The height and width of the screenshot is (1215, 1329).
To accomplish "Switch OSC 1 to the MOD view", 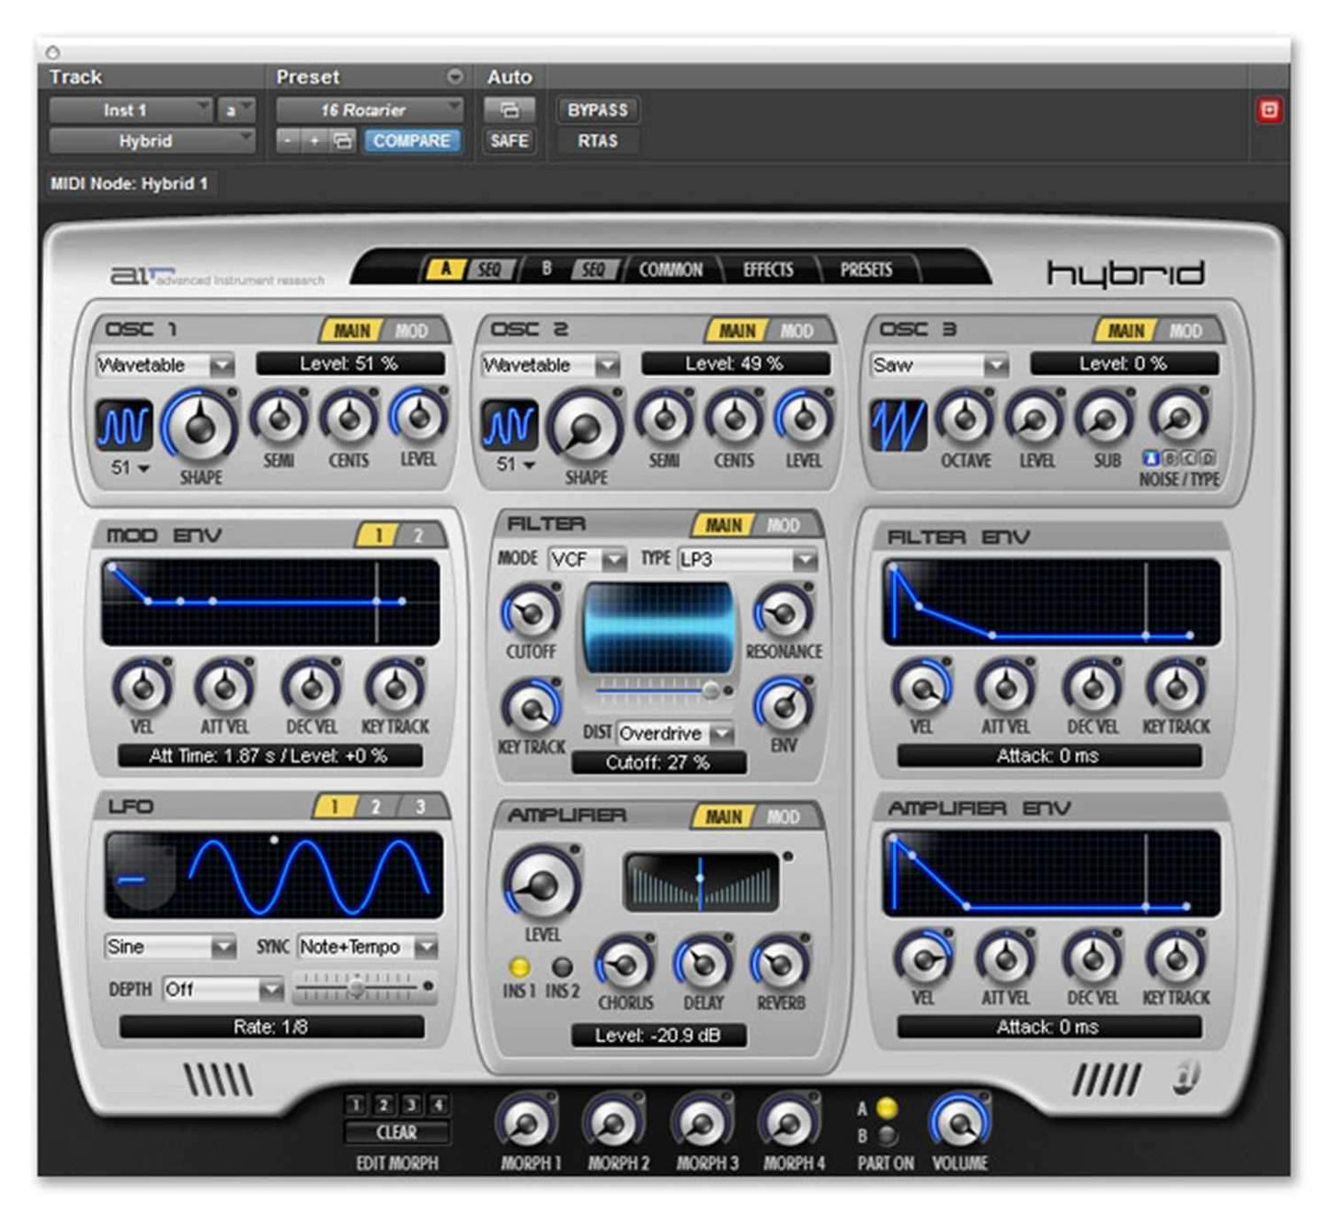I will pos(414,330).
